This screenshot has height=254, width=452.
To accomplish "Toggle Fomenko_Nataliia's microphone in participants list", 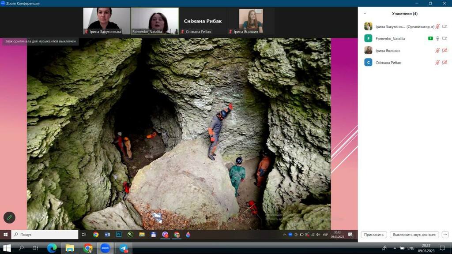I will pos(437,38).
